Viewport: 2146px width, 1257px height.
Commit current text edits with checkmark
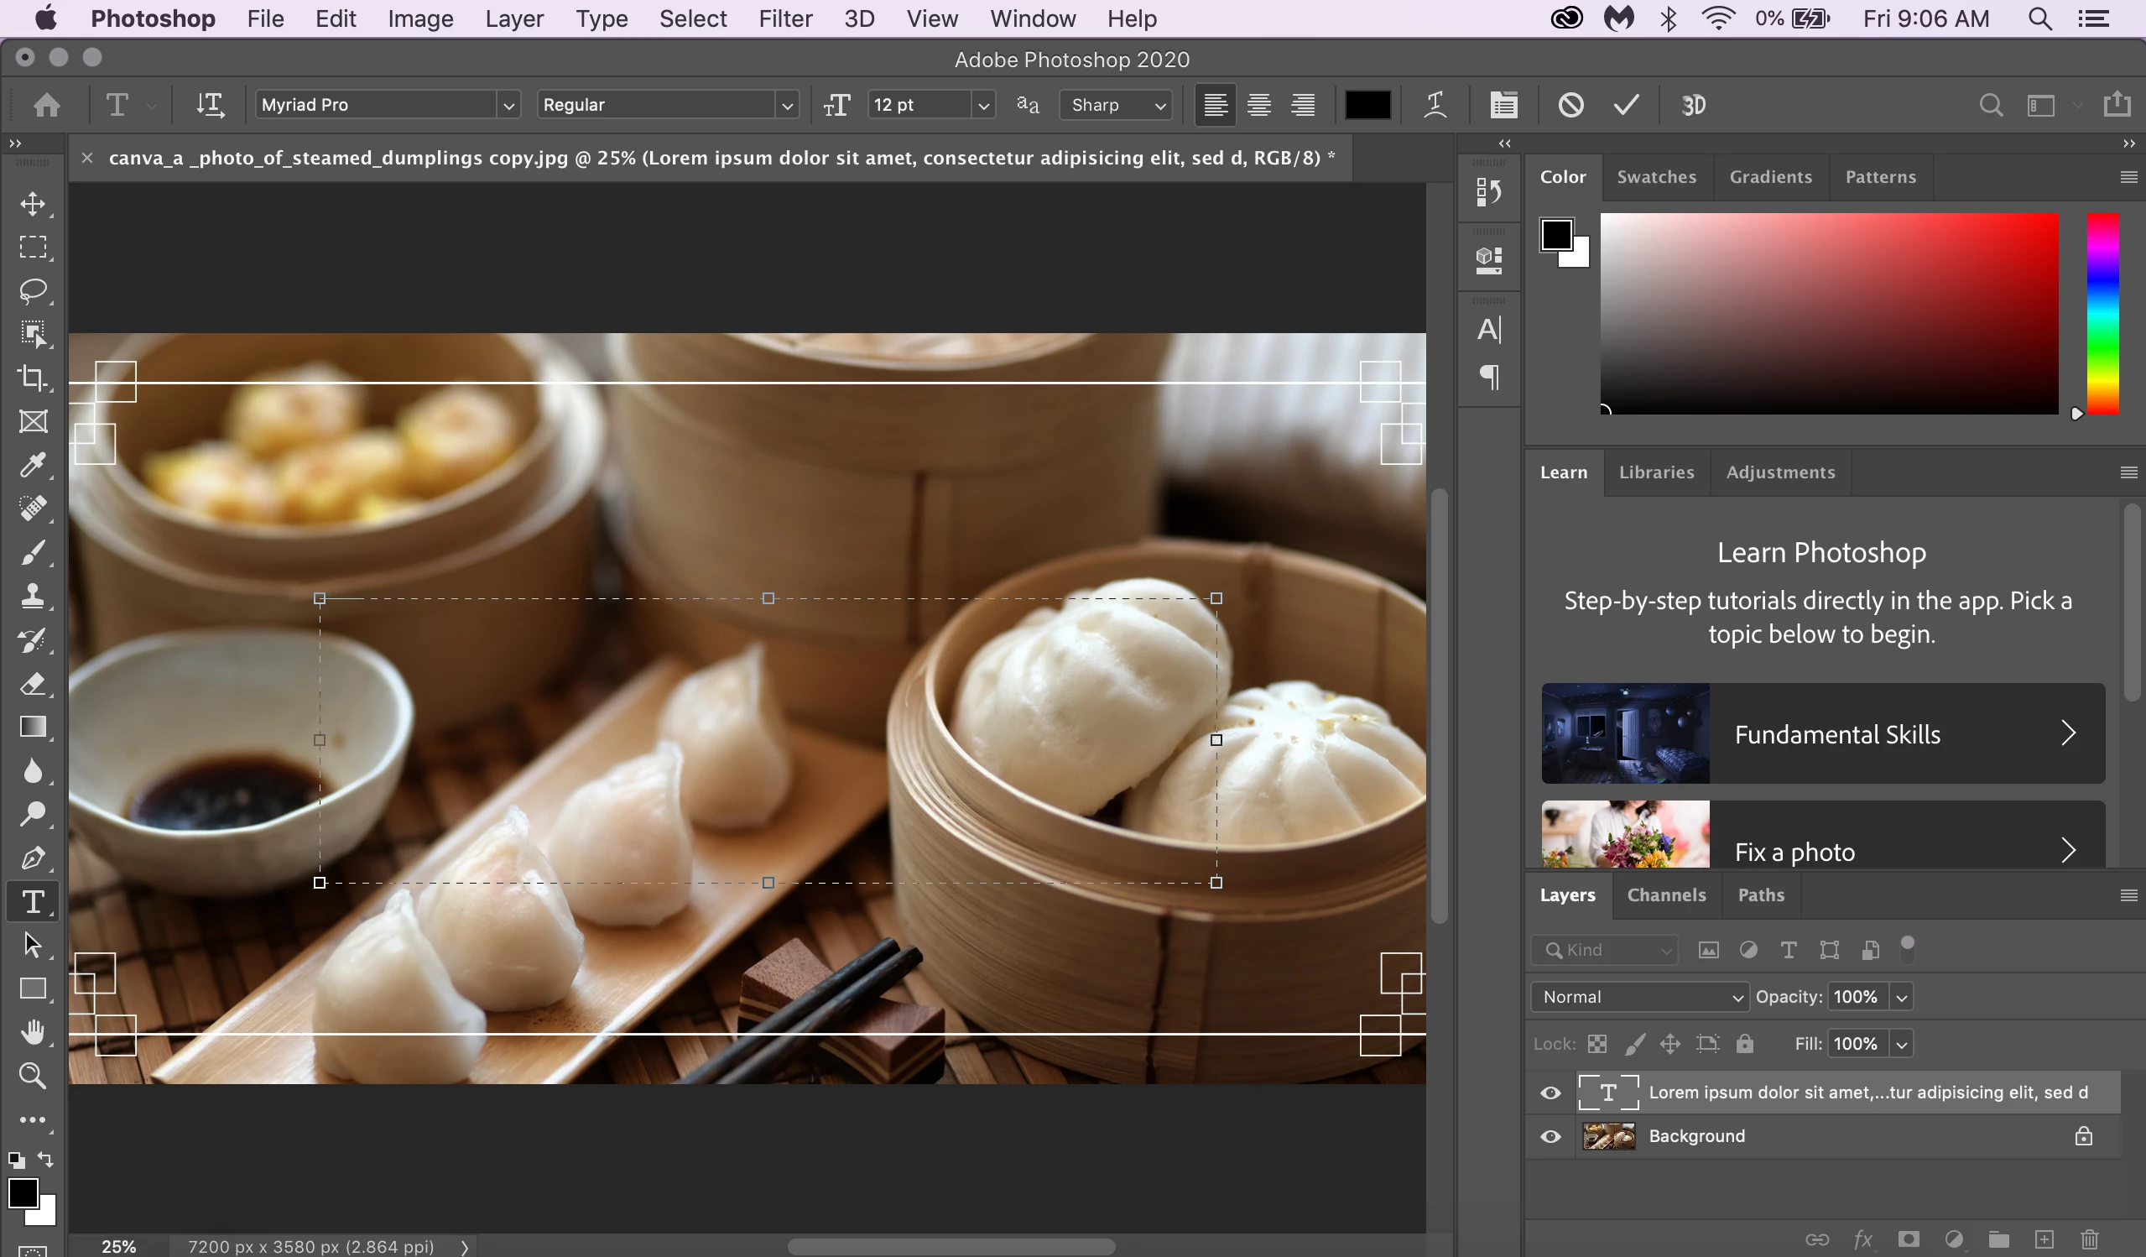pyautogui.click(x=1626, y=105)
